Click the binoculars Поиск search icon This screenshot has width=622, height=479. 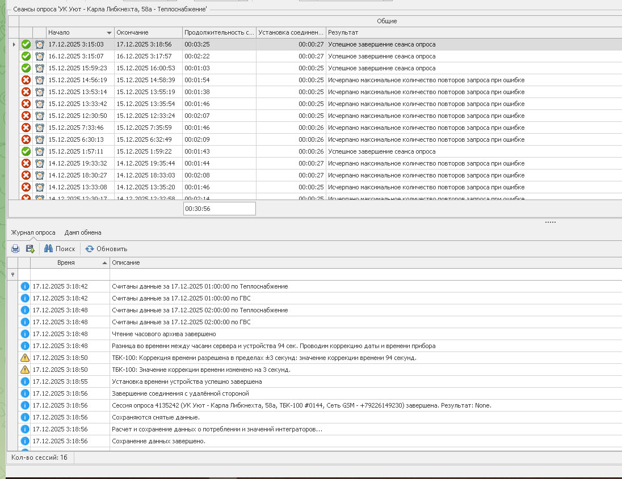pos(48,249)
